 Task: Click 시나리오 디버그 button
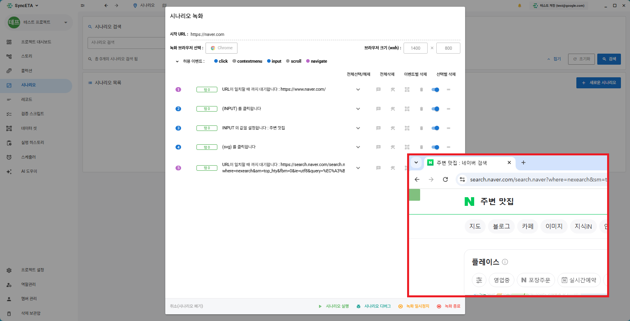(374, 306)
